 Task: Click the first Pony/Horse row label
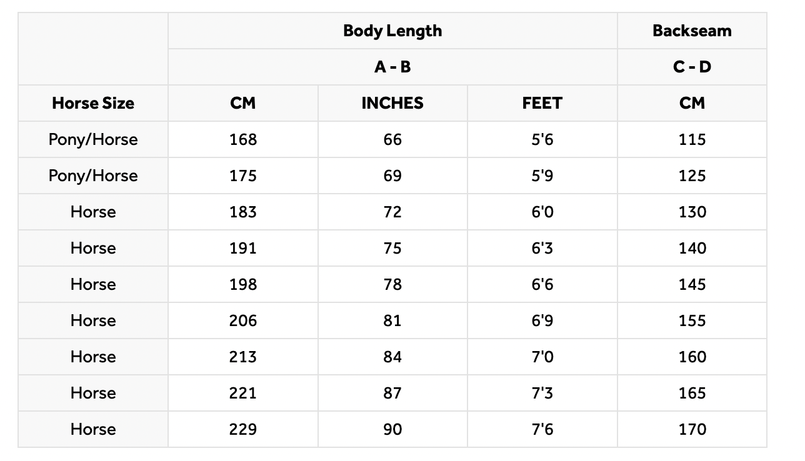click(x=93, y=139)
